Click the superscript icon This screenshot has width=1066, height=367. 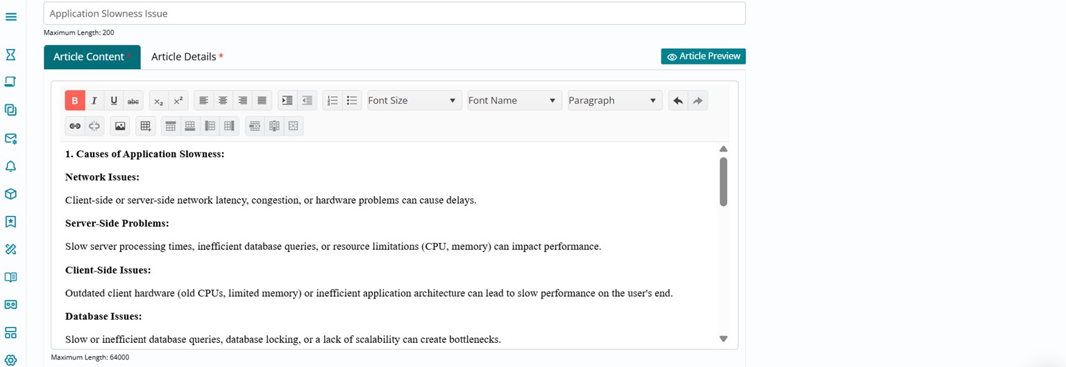point(178,100)
